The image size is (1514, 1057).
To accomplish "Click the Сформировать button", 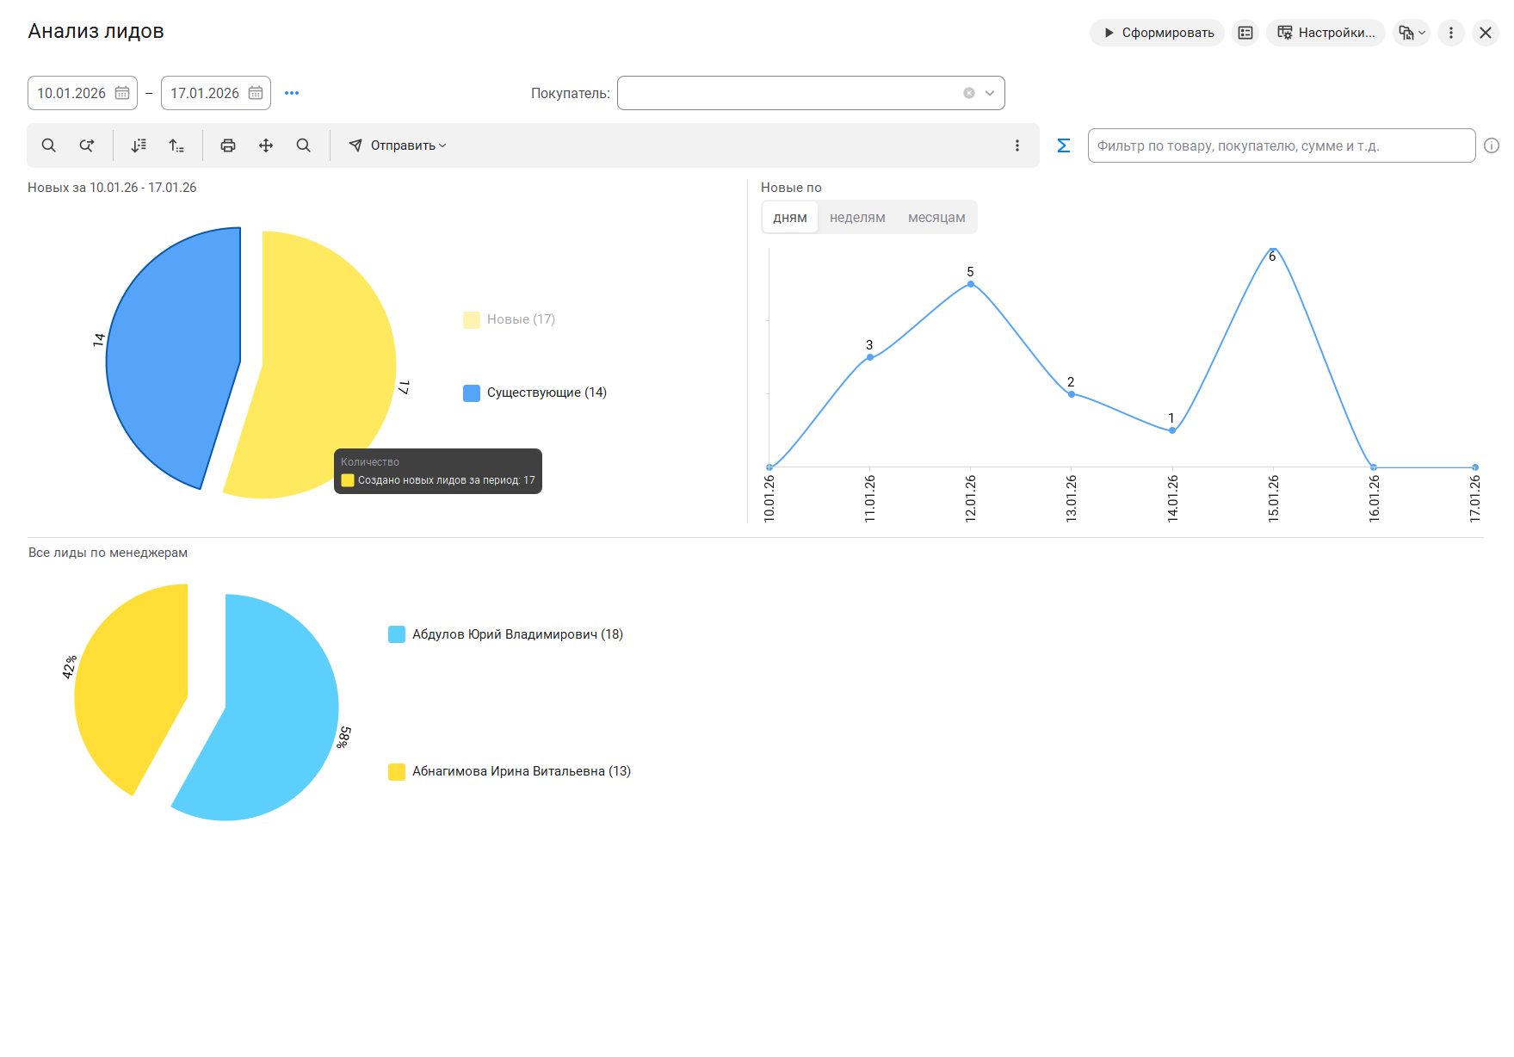I will click(x=1157, y=33).
